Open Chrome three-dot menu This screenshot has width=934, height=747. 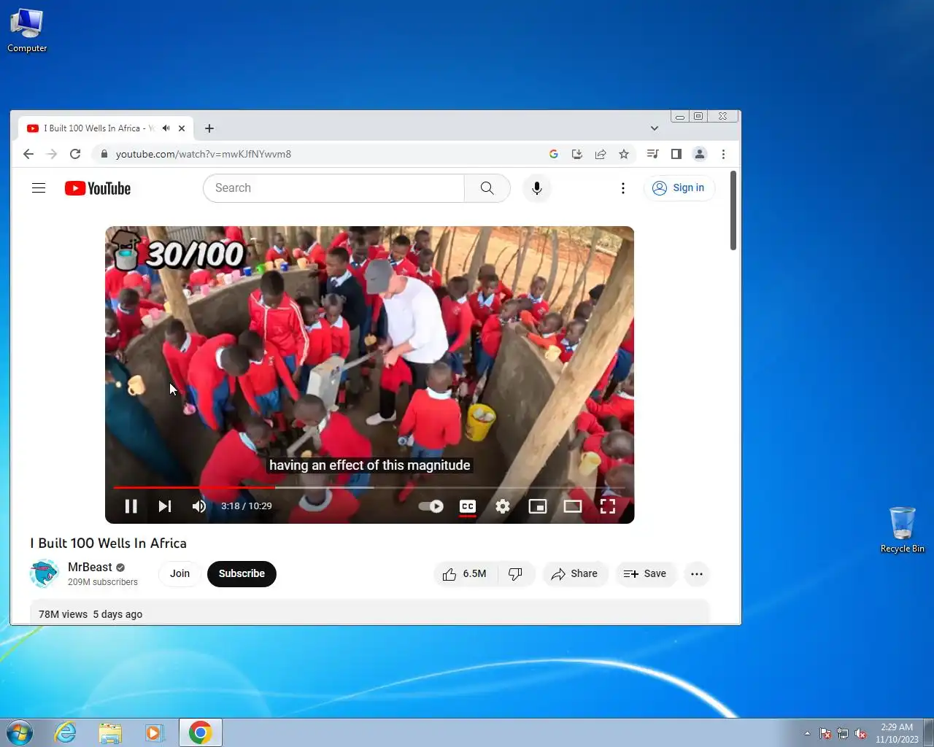[723, 154]
